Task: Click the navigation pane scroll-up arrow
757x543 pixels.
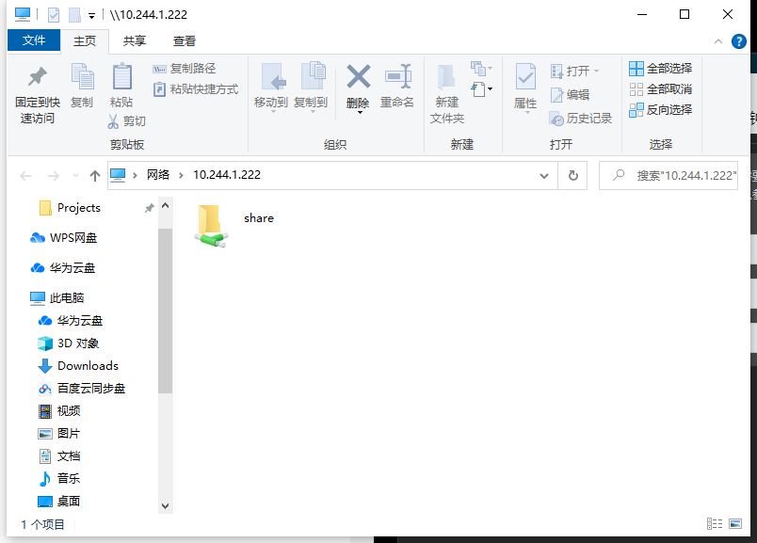Action: pyautogui.click(x=165, y=206)
